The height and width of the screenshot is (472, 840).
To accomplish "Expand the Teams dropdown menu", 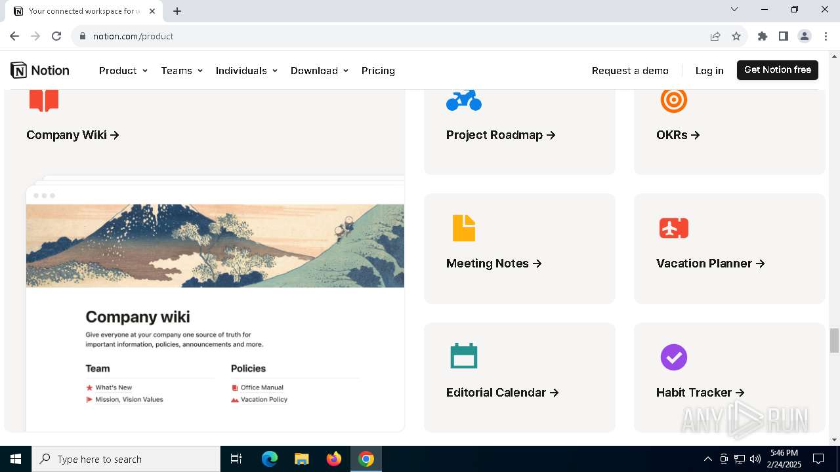I will (x=182, y=70).
